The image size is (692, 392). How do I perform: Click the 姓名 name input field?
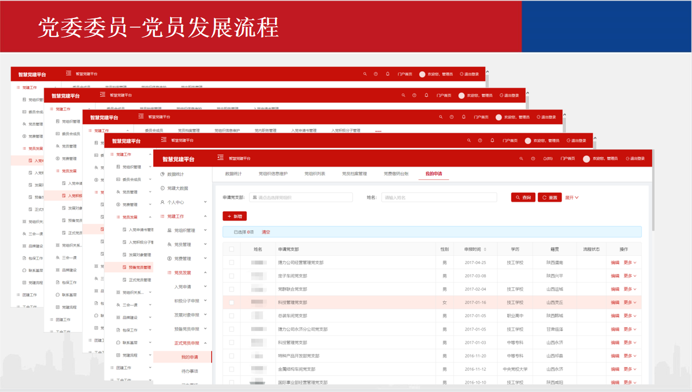coord(439,198)
